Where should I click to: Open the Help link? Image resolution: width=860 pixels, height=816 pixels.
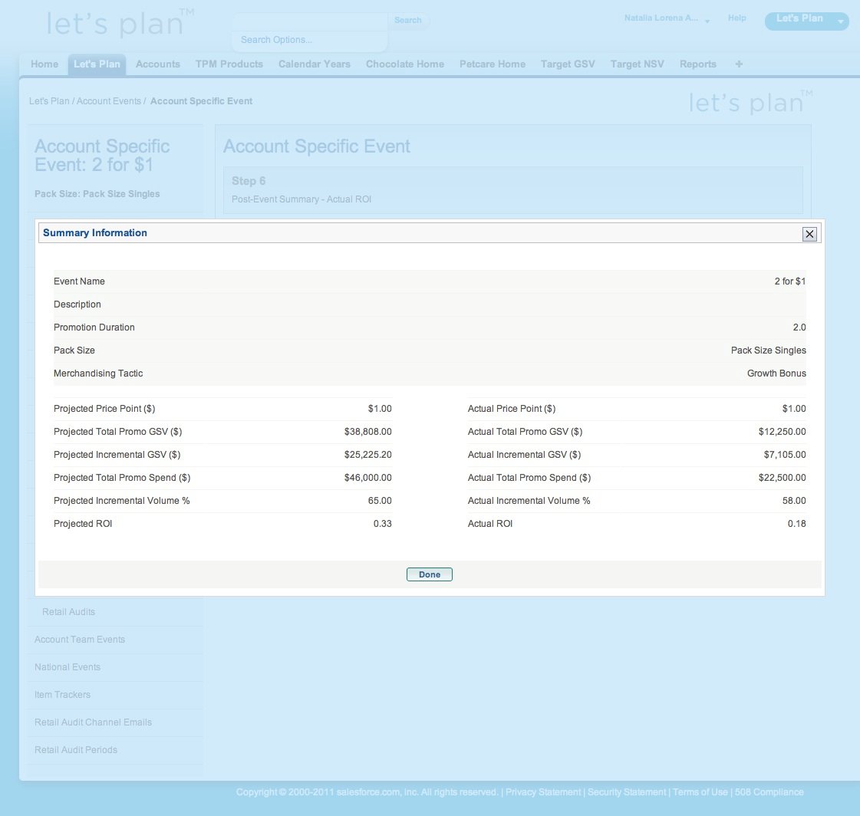point(736,18)
